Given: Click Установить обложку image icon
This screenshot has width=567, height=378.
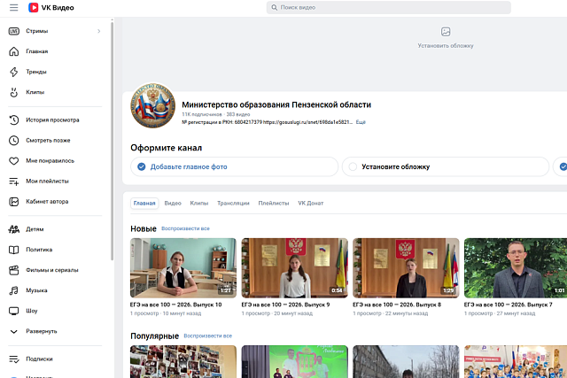Looking at the screenshot, I should tap(446, 32).
